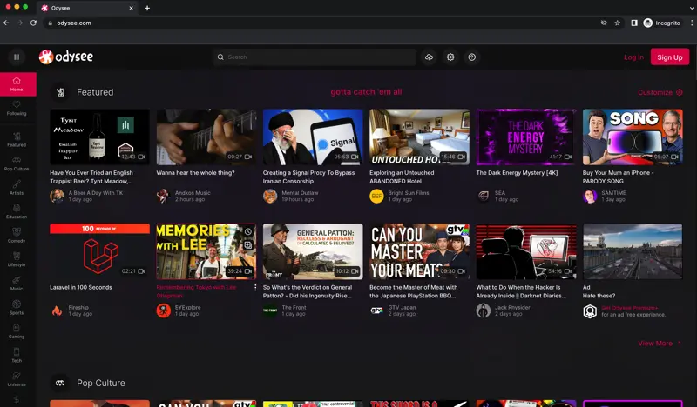Open the EYExplore channel avatar
This screenshot has height=407, width=697.
coord(164,310)
